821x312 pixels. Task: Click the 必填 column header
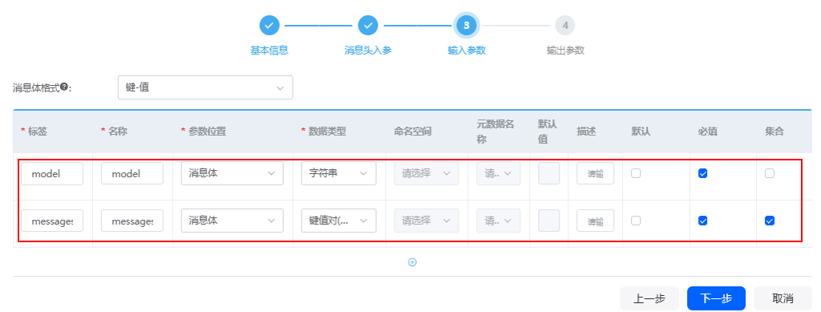pyautogui.click(x=708, y=132)
